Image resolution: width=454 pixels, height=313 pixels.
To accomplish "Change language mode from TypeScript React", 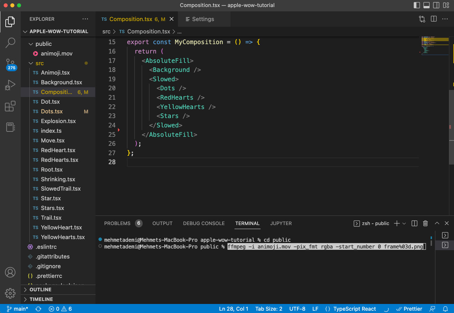I will (354, 309).
